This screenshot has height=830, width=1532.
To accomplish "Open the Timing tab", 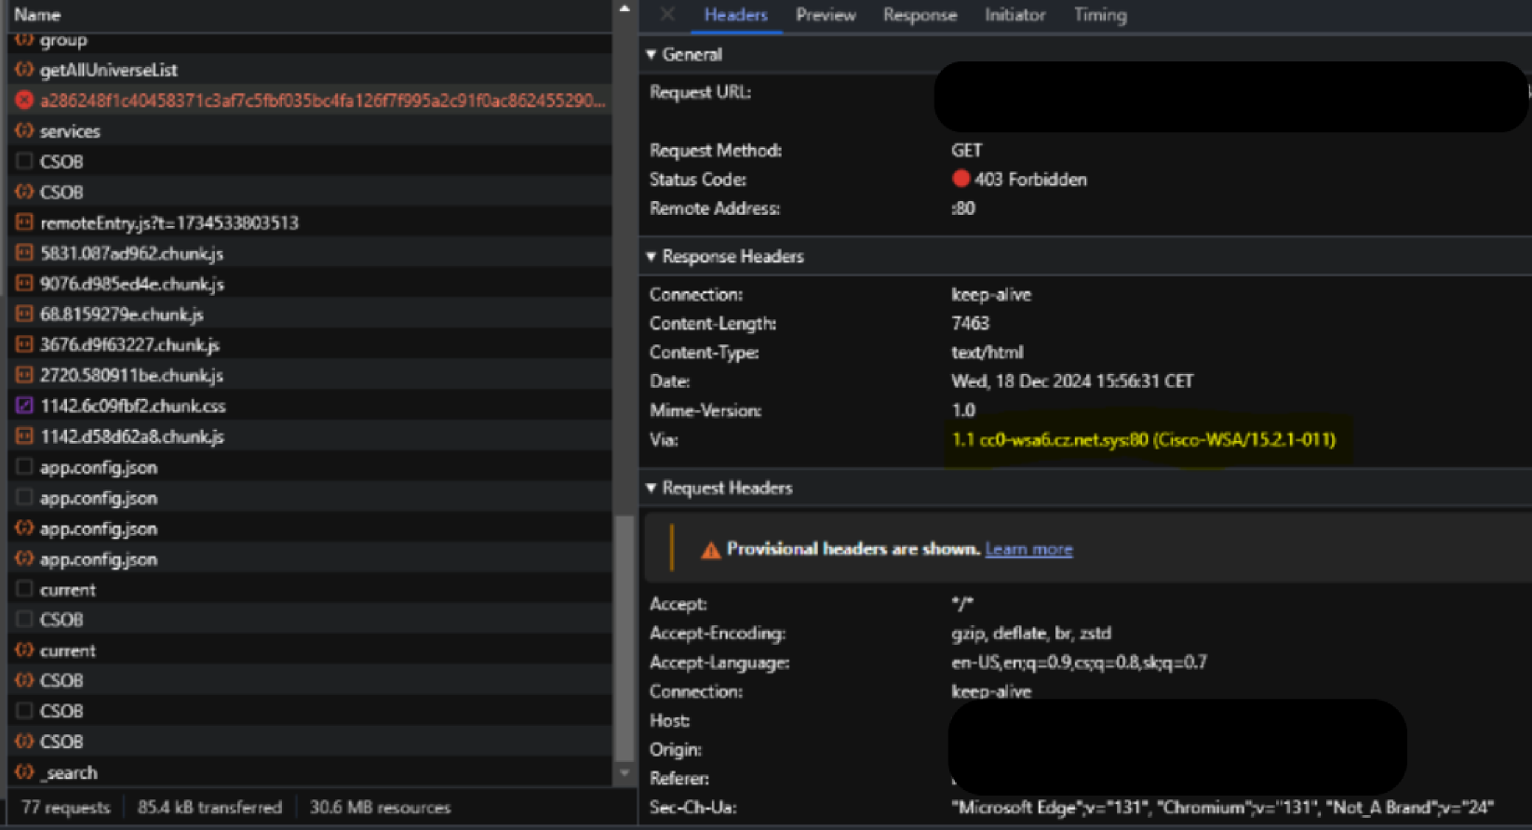I will (x=1099, y=15).
